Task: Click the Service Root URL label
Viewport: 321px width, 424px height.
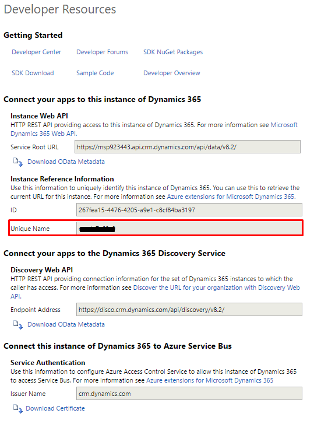Action: pyautogui.click(x=34, y=147)
